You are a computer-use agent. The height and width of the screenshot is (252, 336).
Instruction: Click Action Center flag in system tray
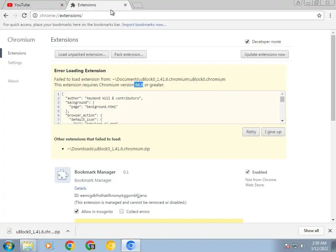[x=287, y=246]
